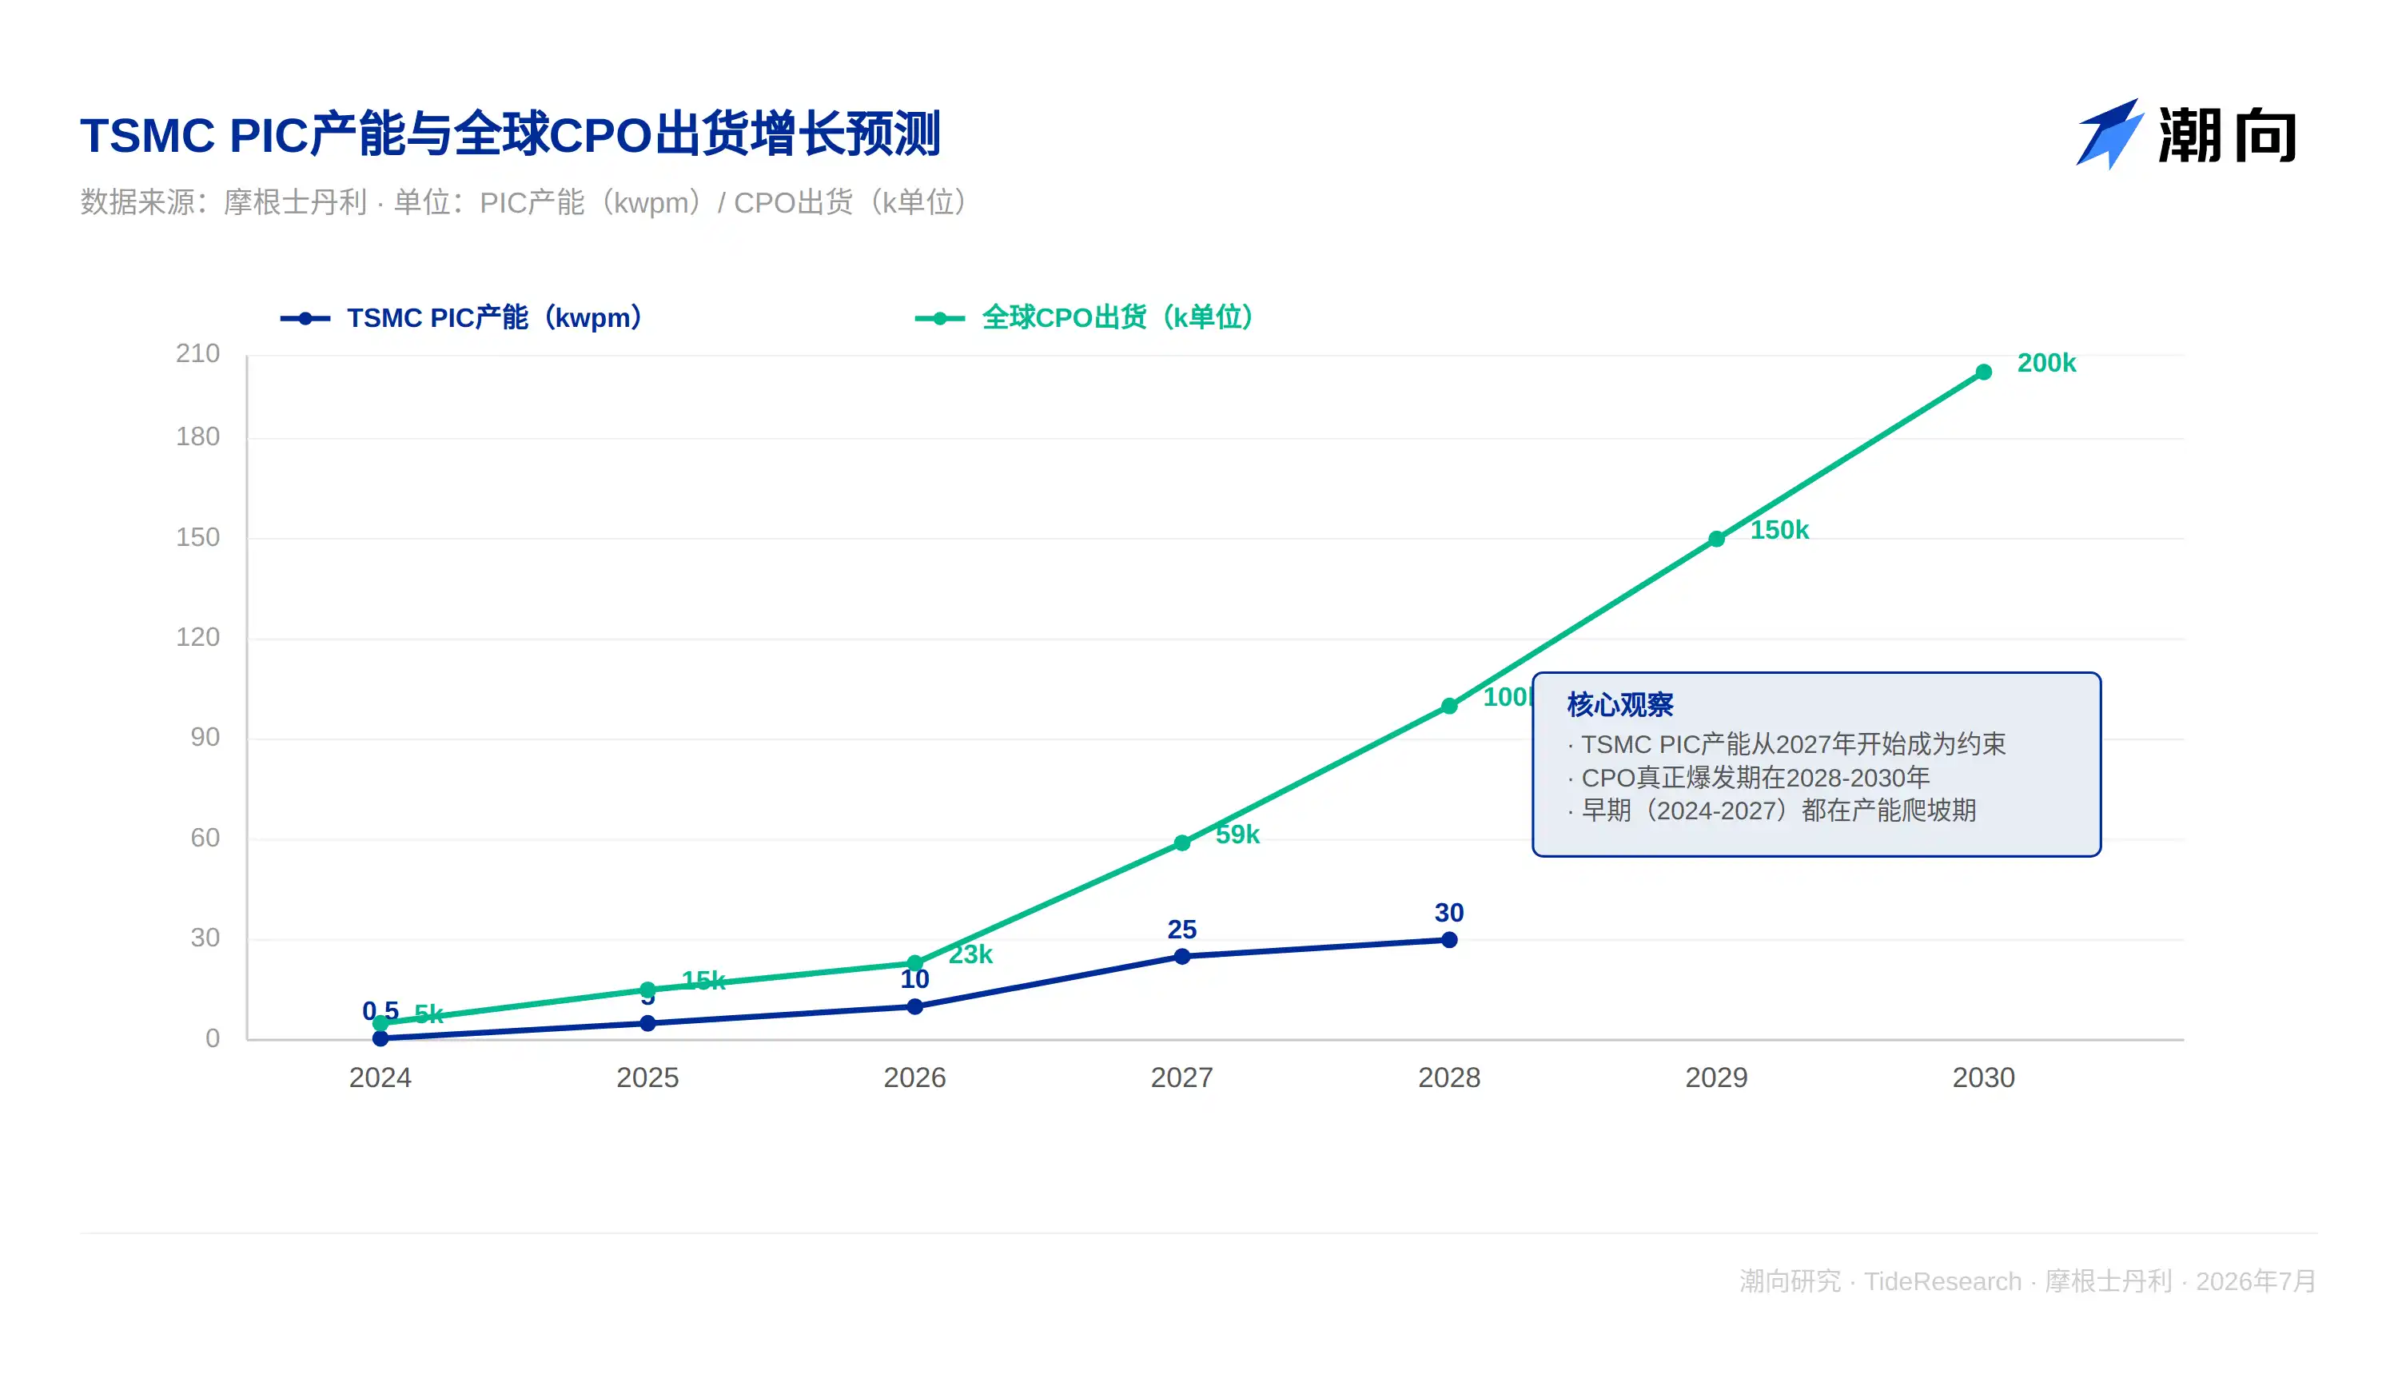Select the 200k green data point
Screen dimensions: 2398x1394
tap(1983, 372)
